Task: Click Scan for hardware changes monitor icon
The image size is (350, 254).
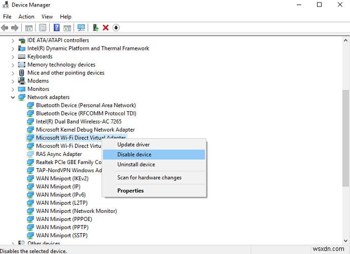Action: click(81, 28)
